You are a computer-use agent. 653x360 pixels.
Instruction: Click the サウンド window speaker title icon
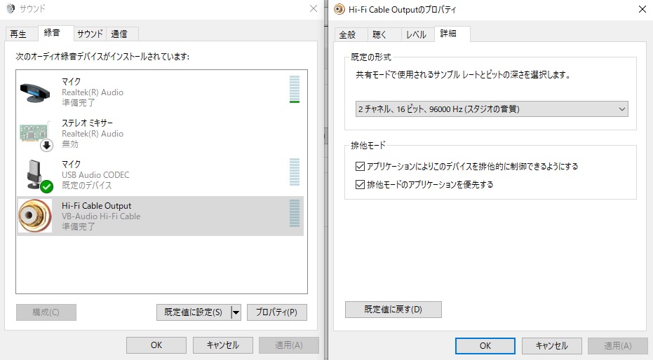(11, 8)
